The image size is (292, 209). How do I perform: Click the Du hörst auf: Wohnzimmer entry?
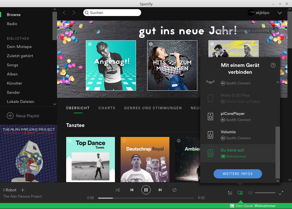click(x=238, y=153)
